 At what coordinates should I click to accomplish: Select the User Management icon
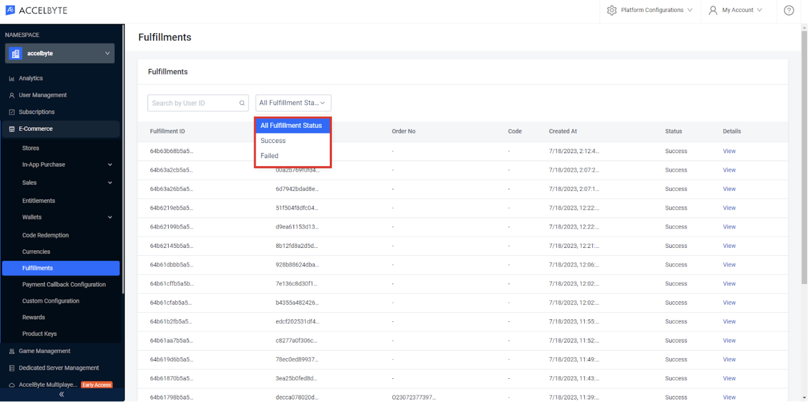(x=11, y=95)
